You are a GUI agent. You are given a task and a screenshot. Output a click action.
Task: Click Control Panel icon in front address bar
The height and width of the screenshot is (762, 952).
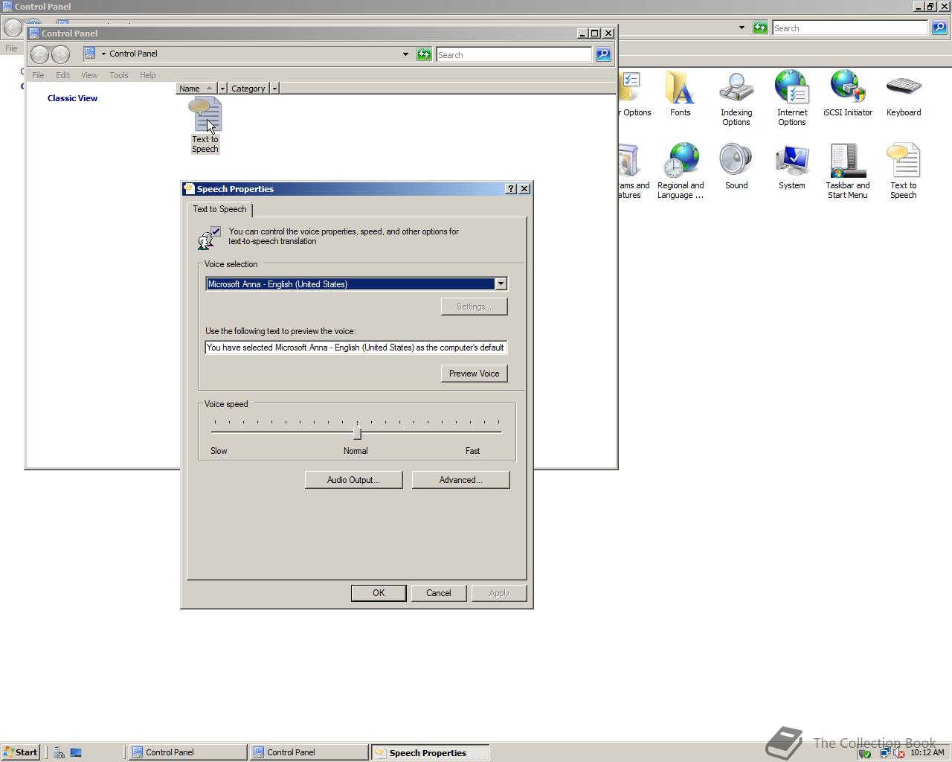pos(89,54)
